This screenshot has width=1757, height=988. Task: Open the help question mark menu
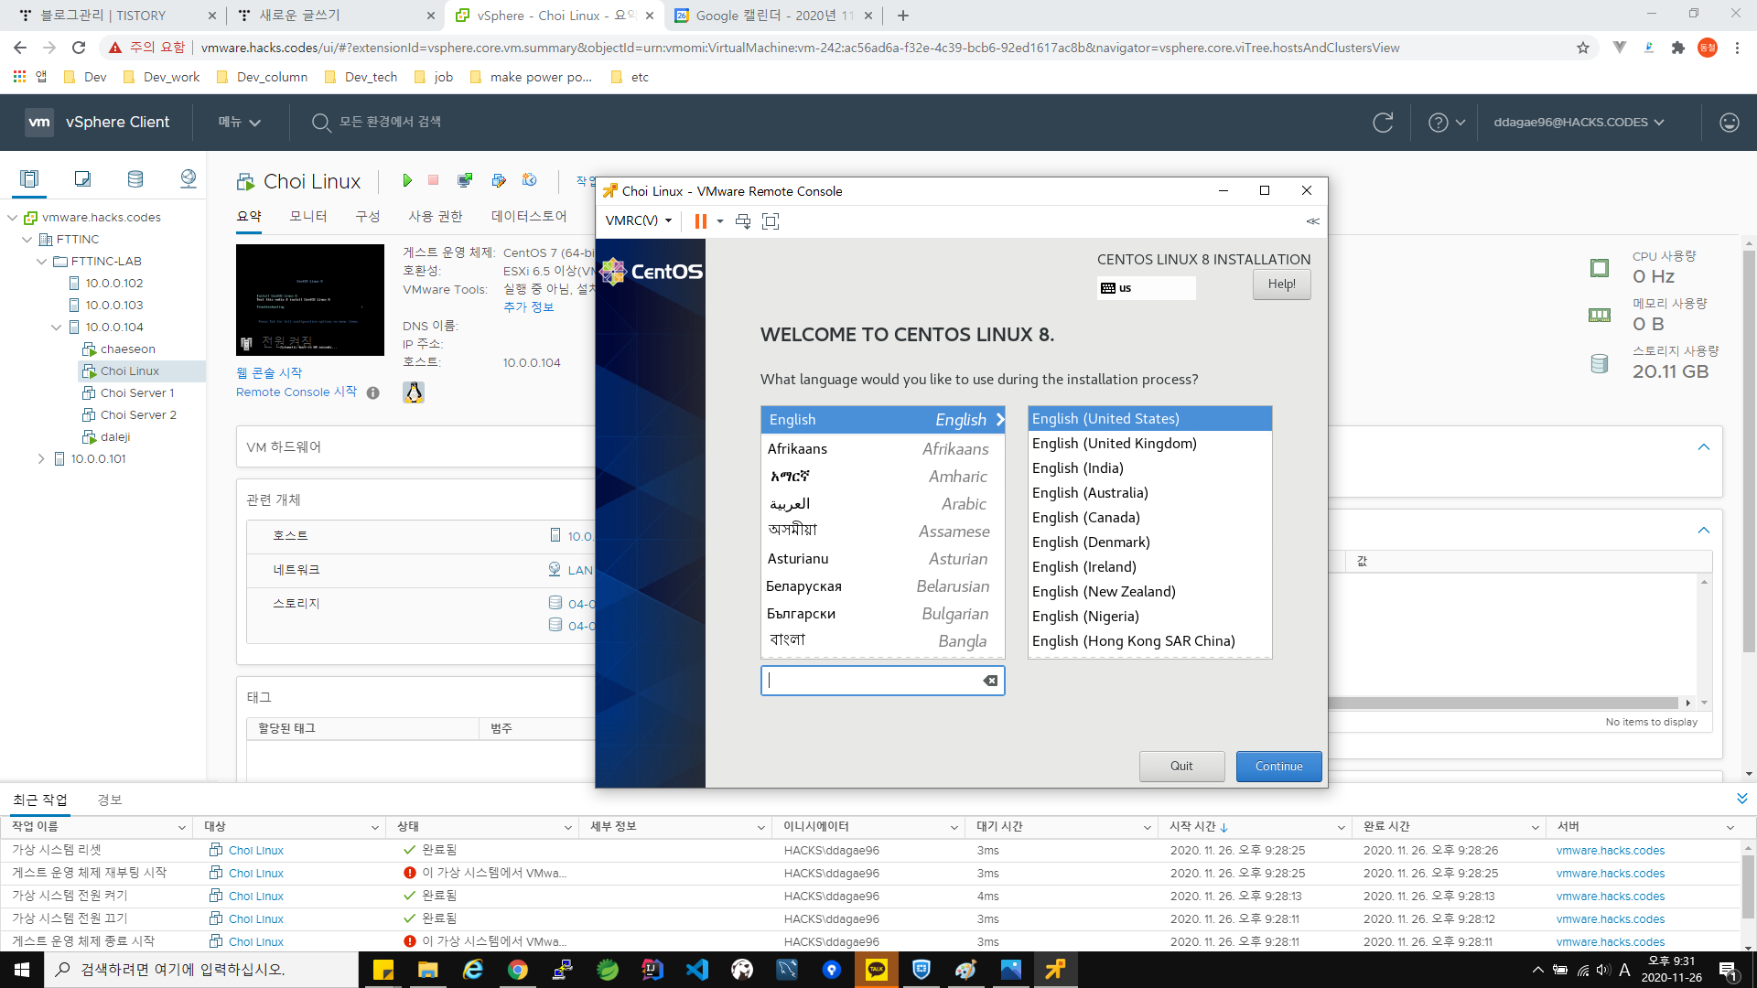click(x=1447, y=122)
